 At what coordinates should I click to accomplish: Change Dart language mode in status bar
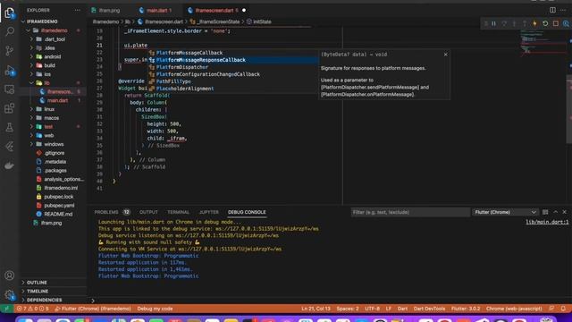point(402,309)
